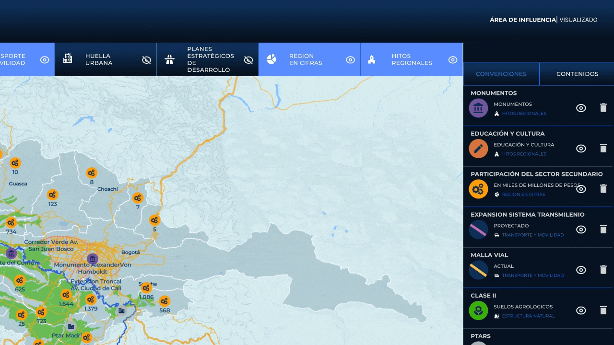
Task: Click the Monumento Alexander Von Humboldt map marker
Action: (x=93, y=259)
